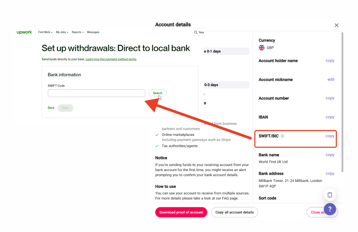The height and width of the screenshot is (232, 358).
Task: Open the Reports dropdown menu
Action: click(x=78, y=32)
